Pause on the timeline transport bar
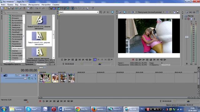Image resolution: width=200 pixels, height=112 pixels. 54,101
